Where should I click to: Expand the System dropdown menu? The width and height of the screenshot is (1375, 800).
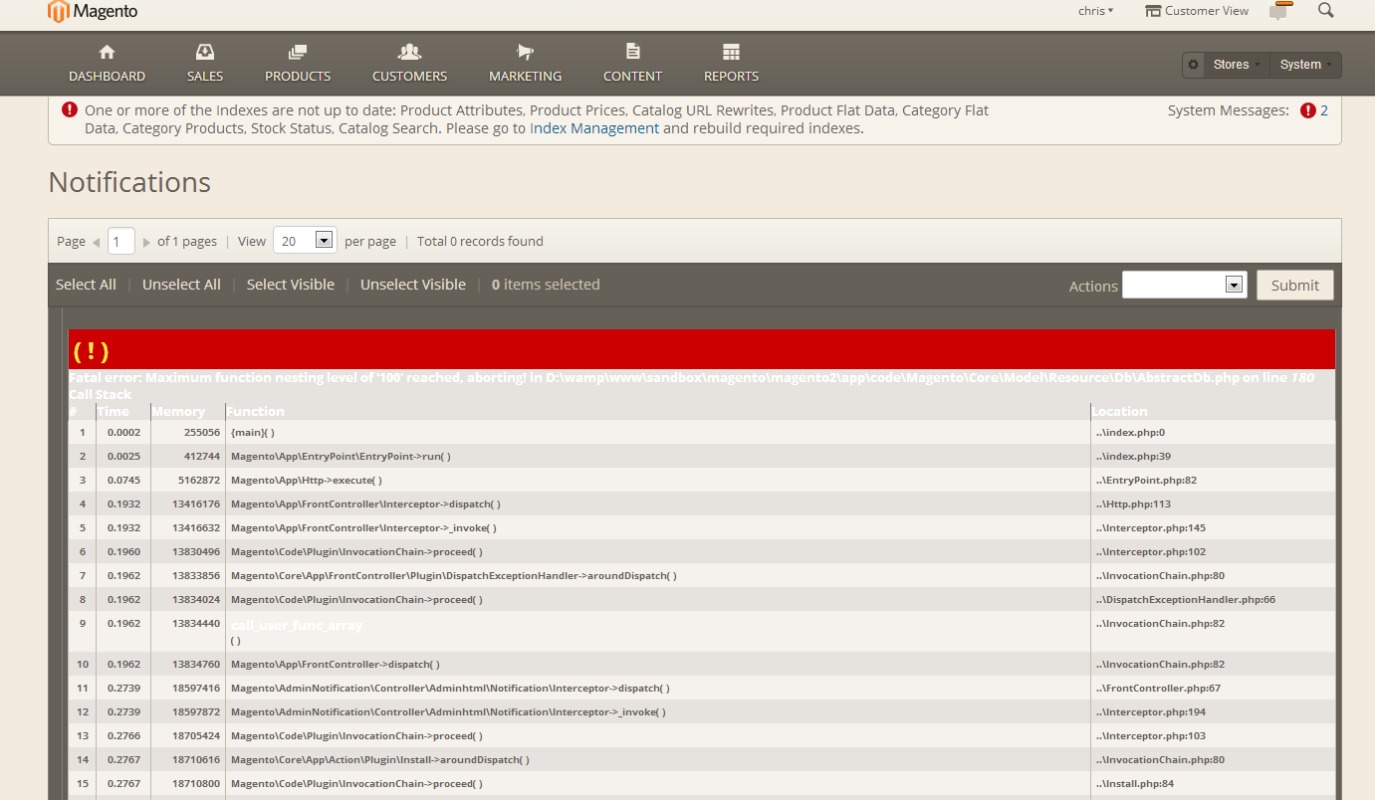click(x=1306, y=65)
